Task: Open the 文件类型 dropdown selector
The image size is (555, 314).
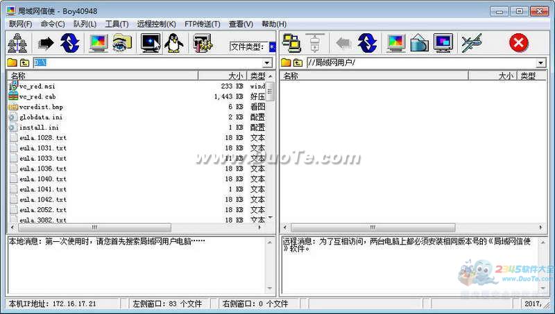Action: click(x=272, y=47)
